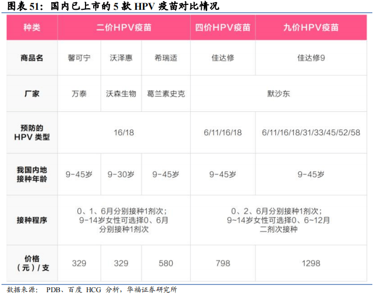Select the price '329' under 馨可宁
This screenshot has width=374, height=296.
point(79,263)
